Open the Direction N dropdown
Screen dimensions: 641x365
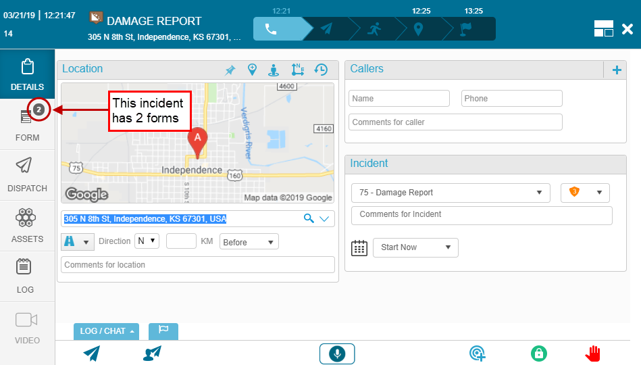[x=147, y=241]
